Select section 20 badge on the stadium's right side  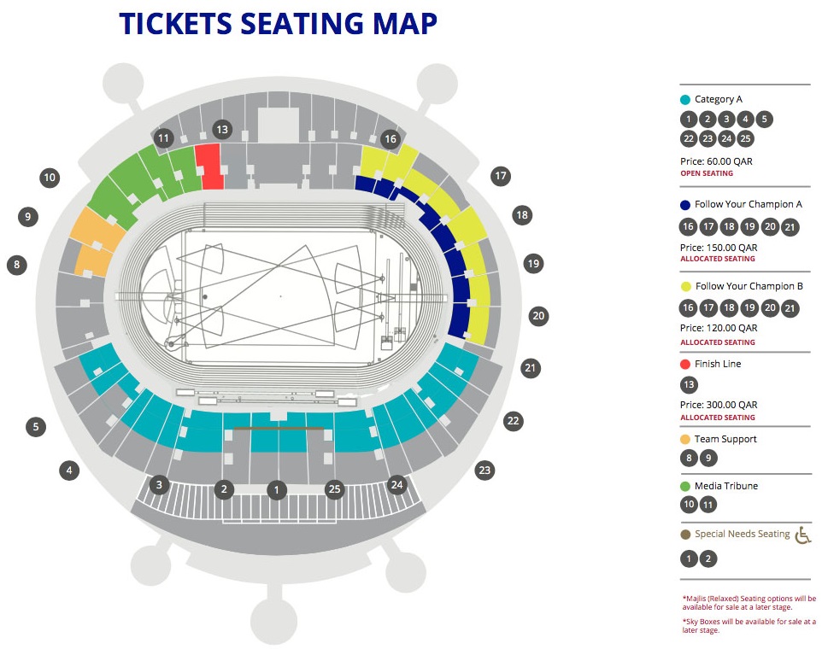point(538,315)
